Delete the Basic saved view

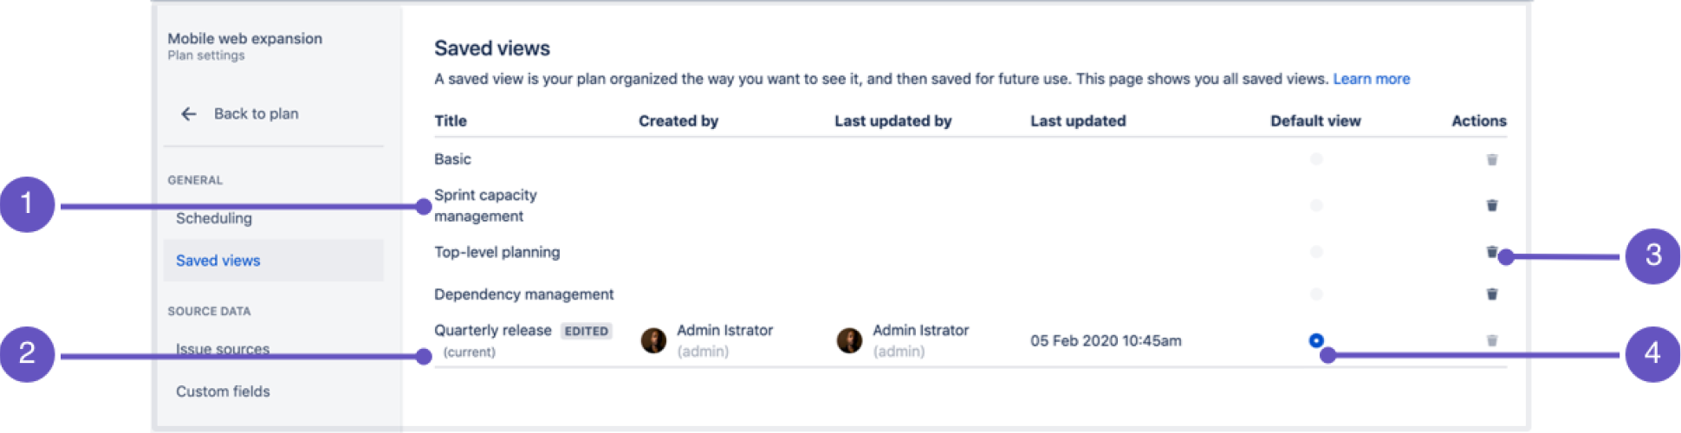[1492, 159]
